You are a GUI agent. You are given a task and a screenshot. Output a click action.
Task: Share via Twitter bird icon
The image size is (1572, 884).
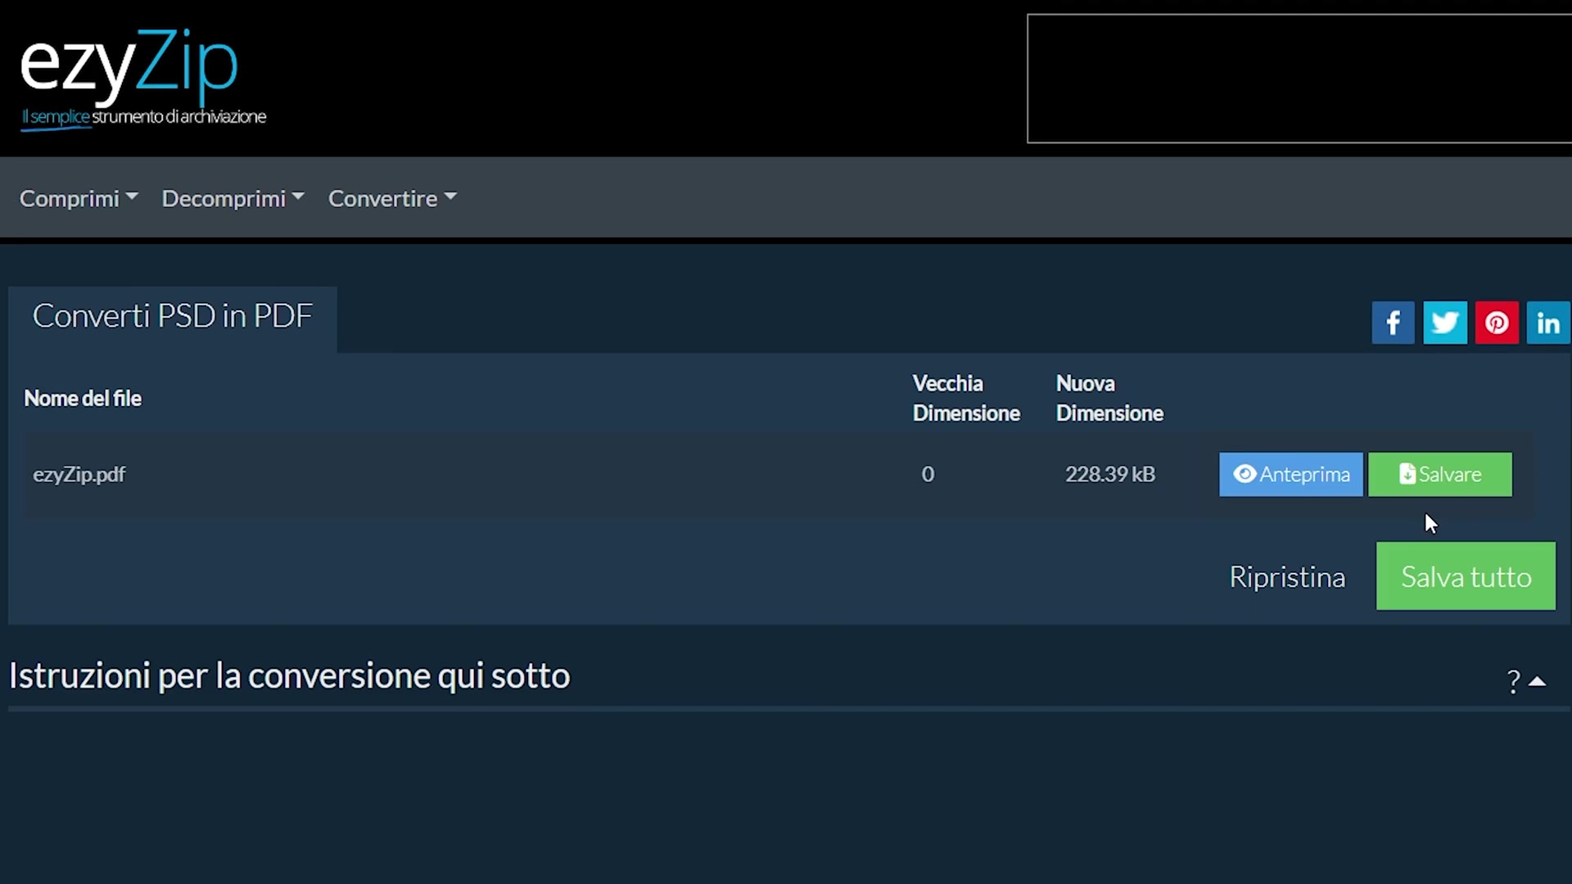(x=1445, y=322)
